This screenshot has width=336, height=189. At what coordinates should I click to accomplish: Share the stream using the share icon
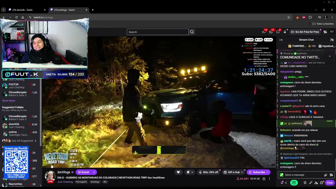click(264, 179)
